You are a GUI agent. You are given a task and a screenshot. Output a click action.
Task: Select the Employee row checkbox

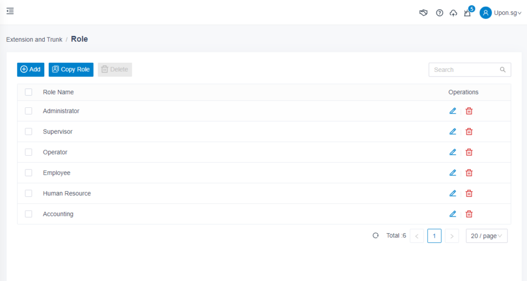coord(29,173)
